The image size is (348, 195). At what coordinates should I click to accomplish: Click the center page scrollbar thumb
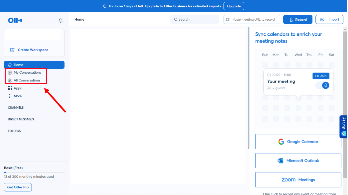[248, 88]
